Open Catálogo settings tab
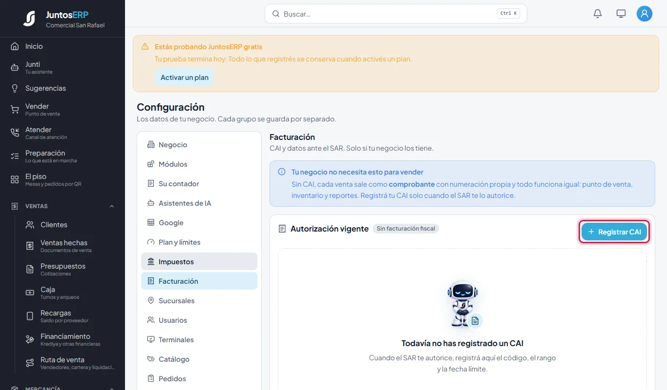 (199, 359)
